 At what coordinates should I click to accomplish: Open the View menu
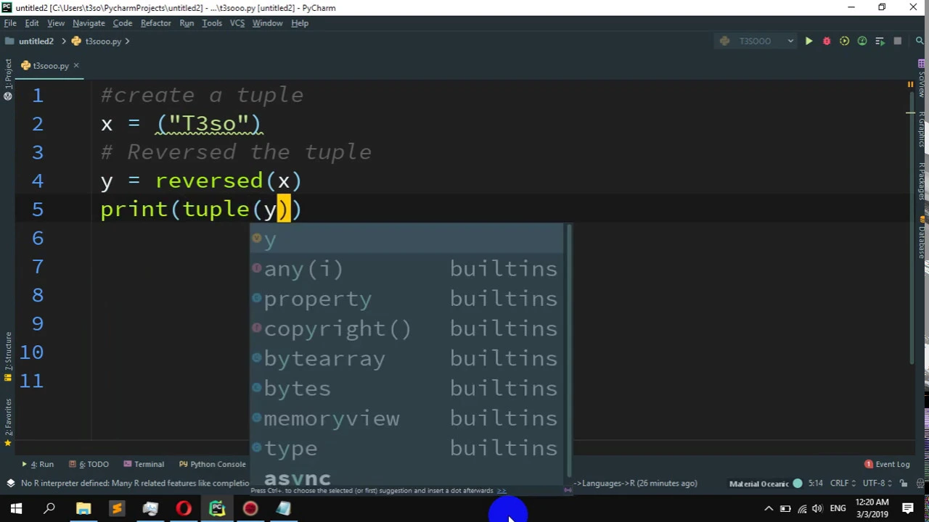[56, 23]
